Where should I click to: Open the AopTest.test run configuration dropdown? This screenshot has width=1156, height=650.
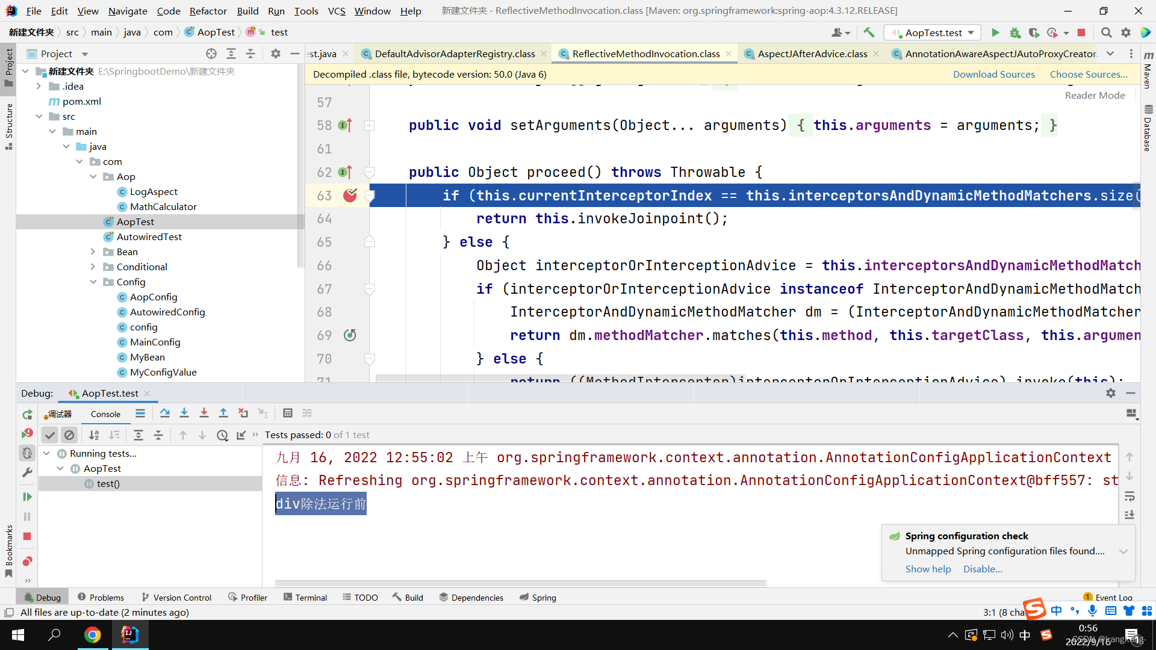[933, 32]
